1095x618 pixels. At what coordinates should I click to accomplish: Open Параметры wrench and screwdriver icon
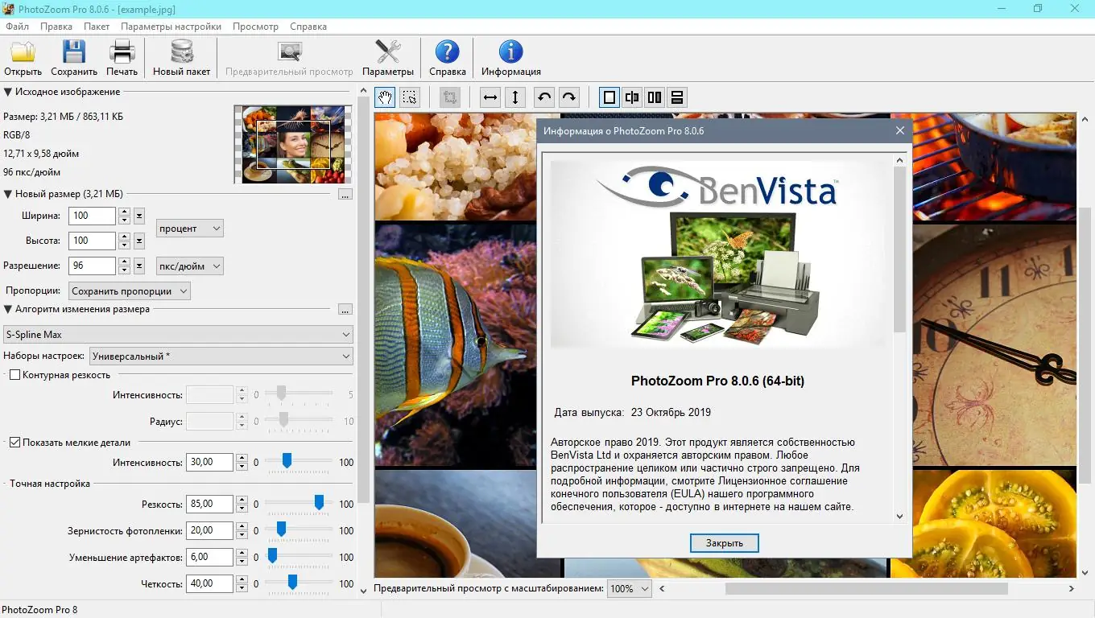387,53
